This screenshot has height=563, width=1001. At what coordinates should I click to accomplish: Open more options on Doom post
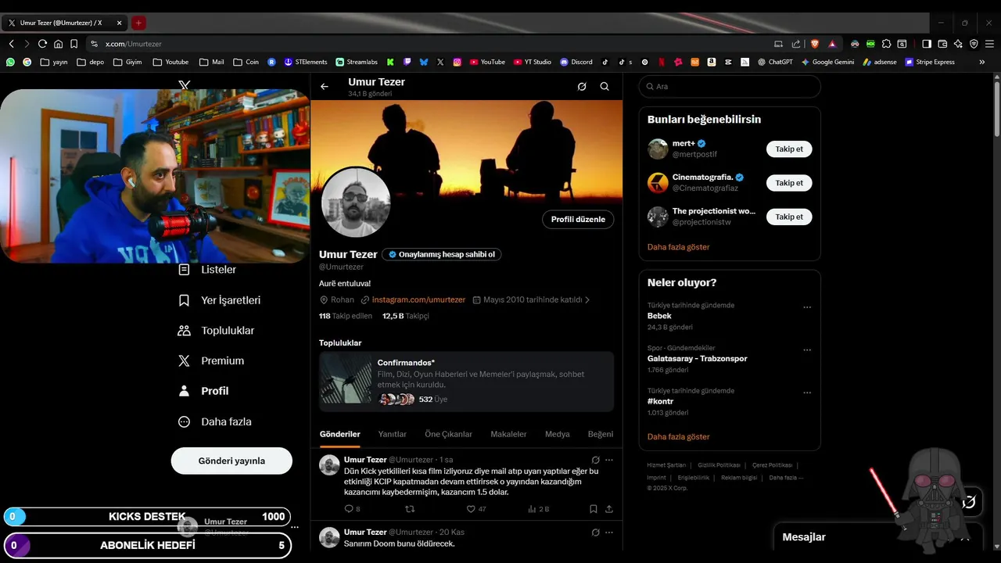(x=609, y=533)
